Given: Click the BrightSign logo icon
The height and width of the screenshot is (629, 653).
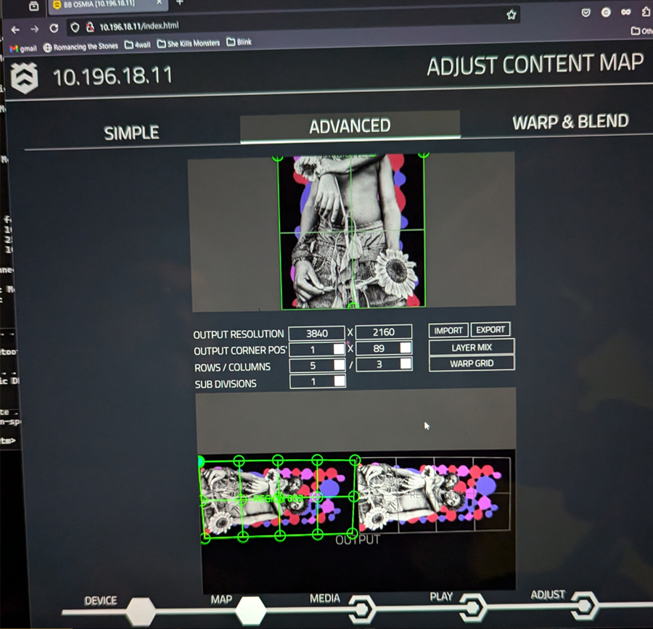Looking at the screenshot, I should click(24, 78).
